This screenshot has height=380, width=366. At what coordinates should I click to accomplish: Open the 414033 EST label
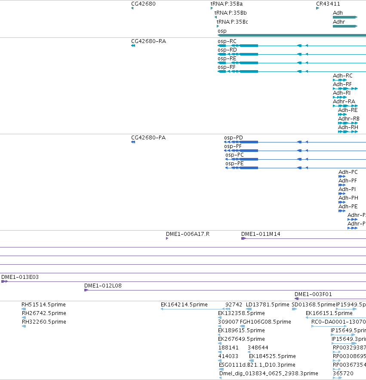228,356
